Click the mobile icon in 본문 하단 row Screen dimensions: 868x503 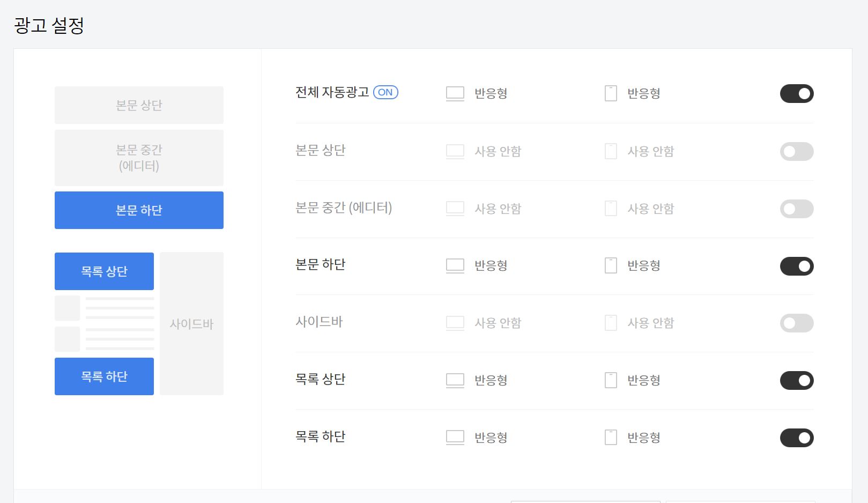click(x=610, y=265)
